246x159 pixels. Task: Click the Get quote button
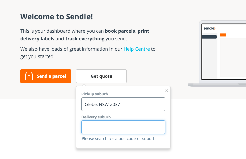point(101,76)
